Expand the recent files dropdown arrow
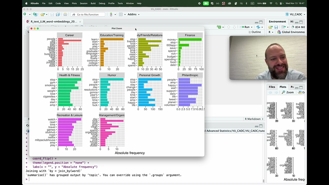329x185 pixels. pyautogui.click(x=47, y=15)
